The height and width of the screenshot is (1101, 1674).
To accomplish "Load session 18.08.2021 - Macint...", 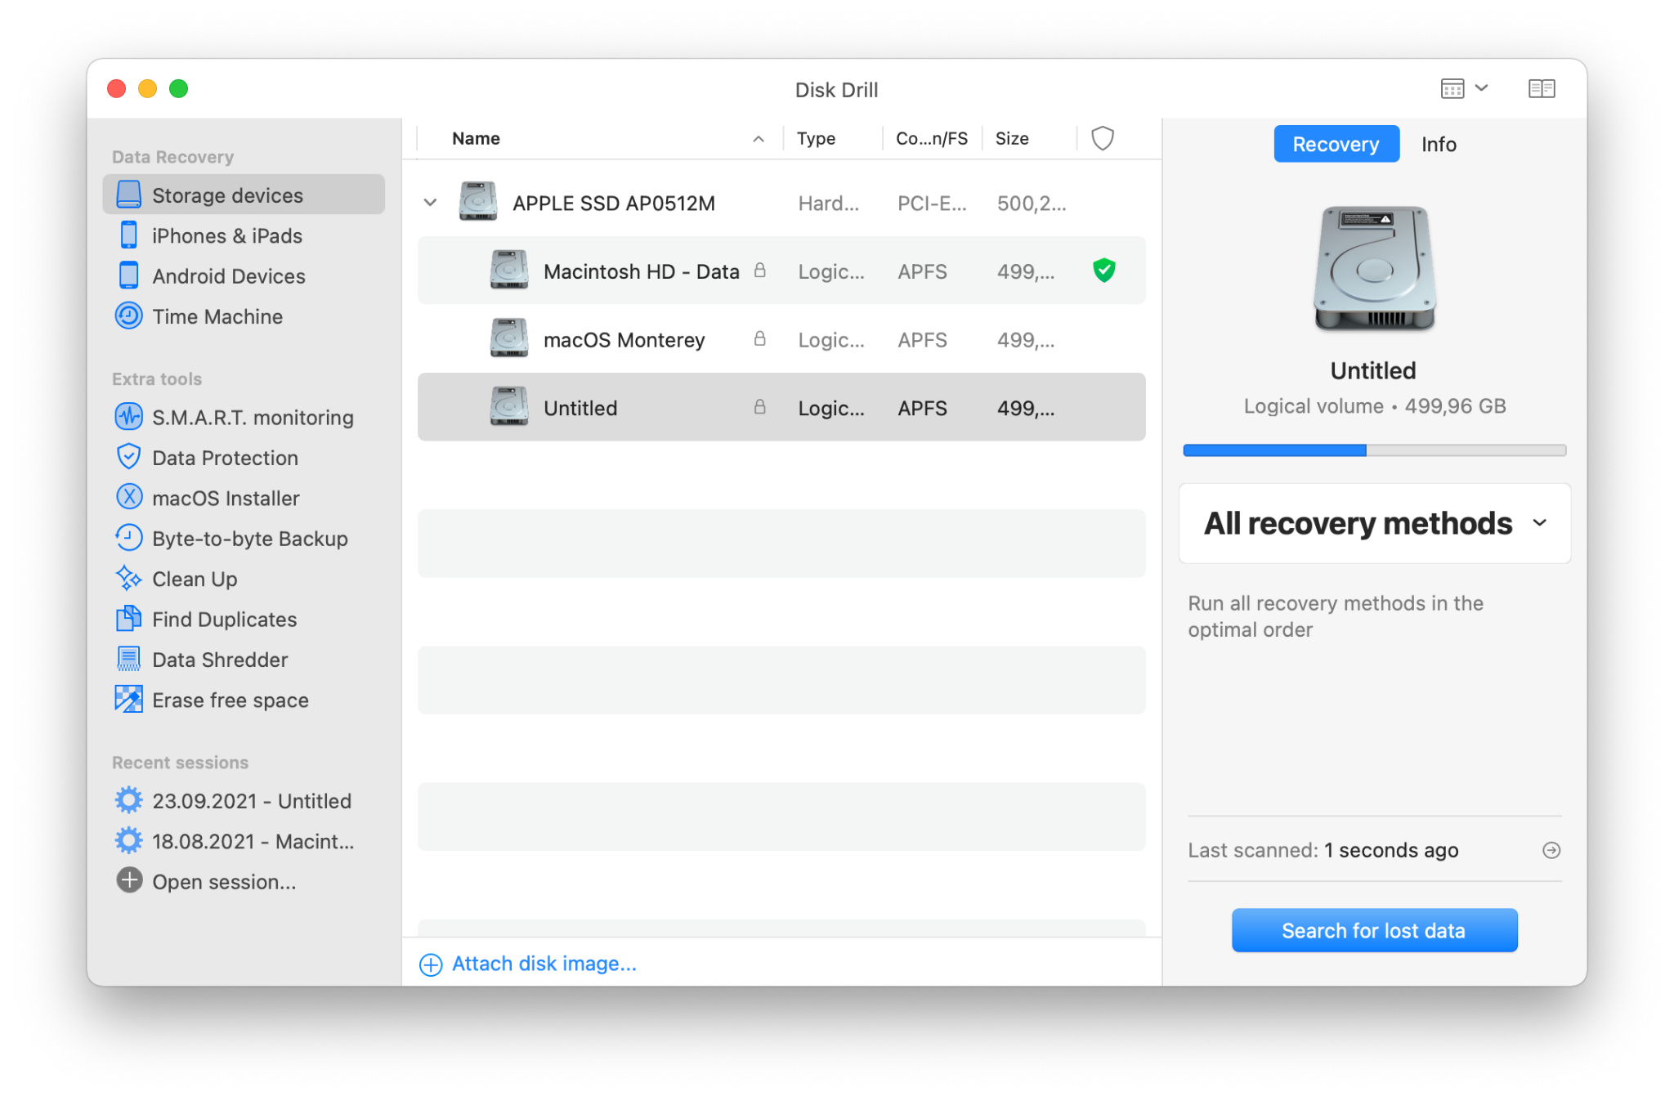I will point(253,841).
